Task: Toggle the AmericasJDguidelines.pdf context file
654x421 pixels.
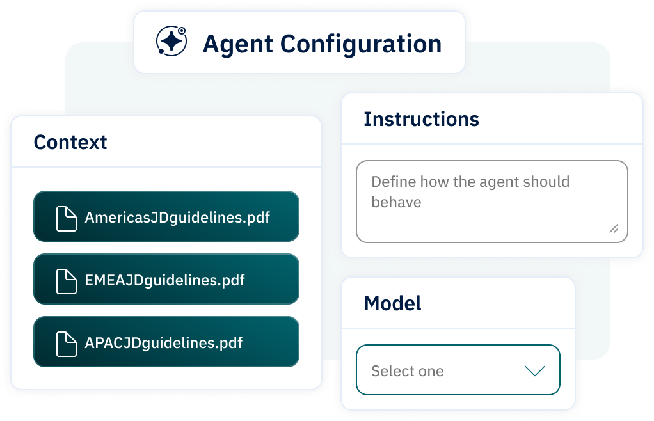Action: (166, 216)
